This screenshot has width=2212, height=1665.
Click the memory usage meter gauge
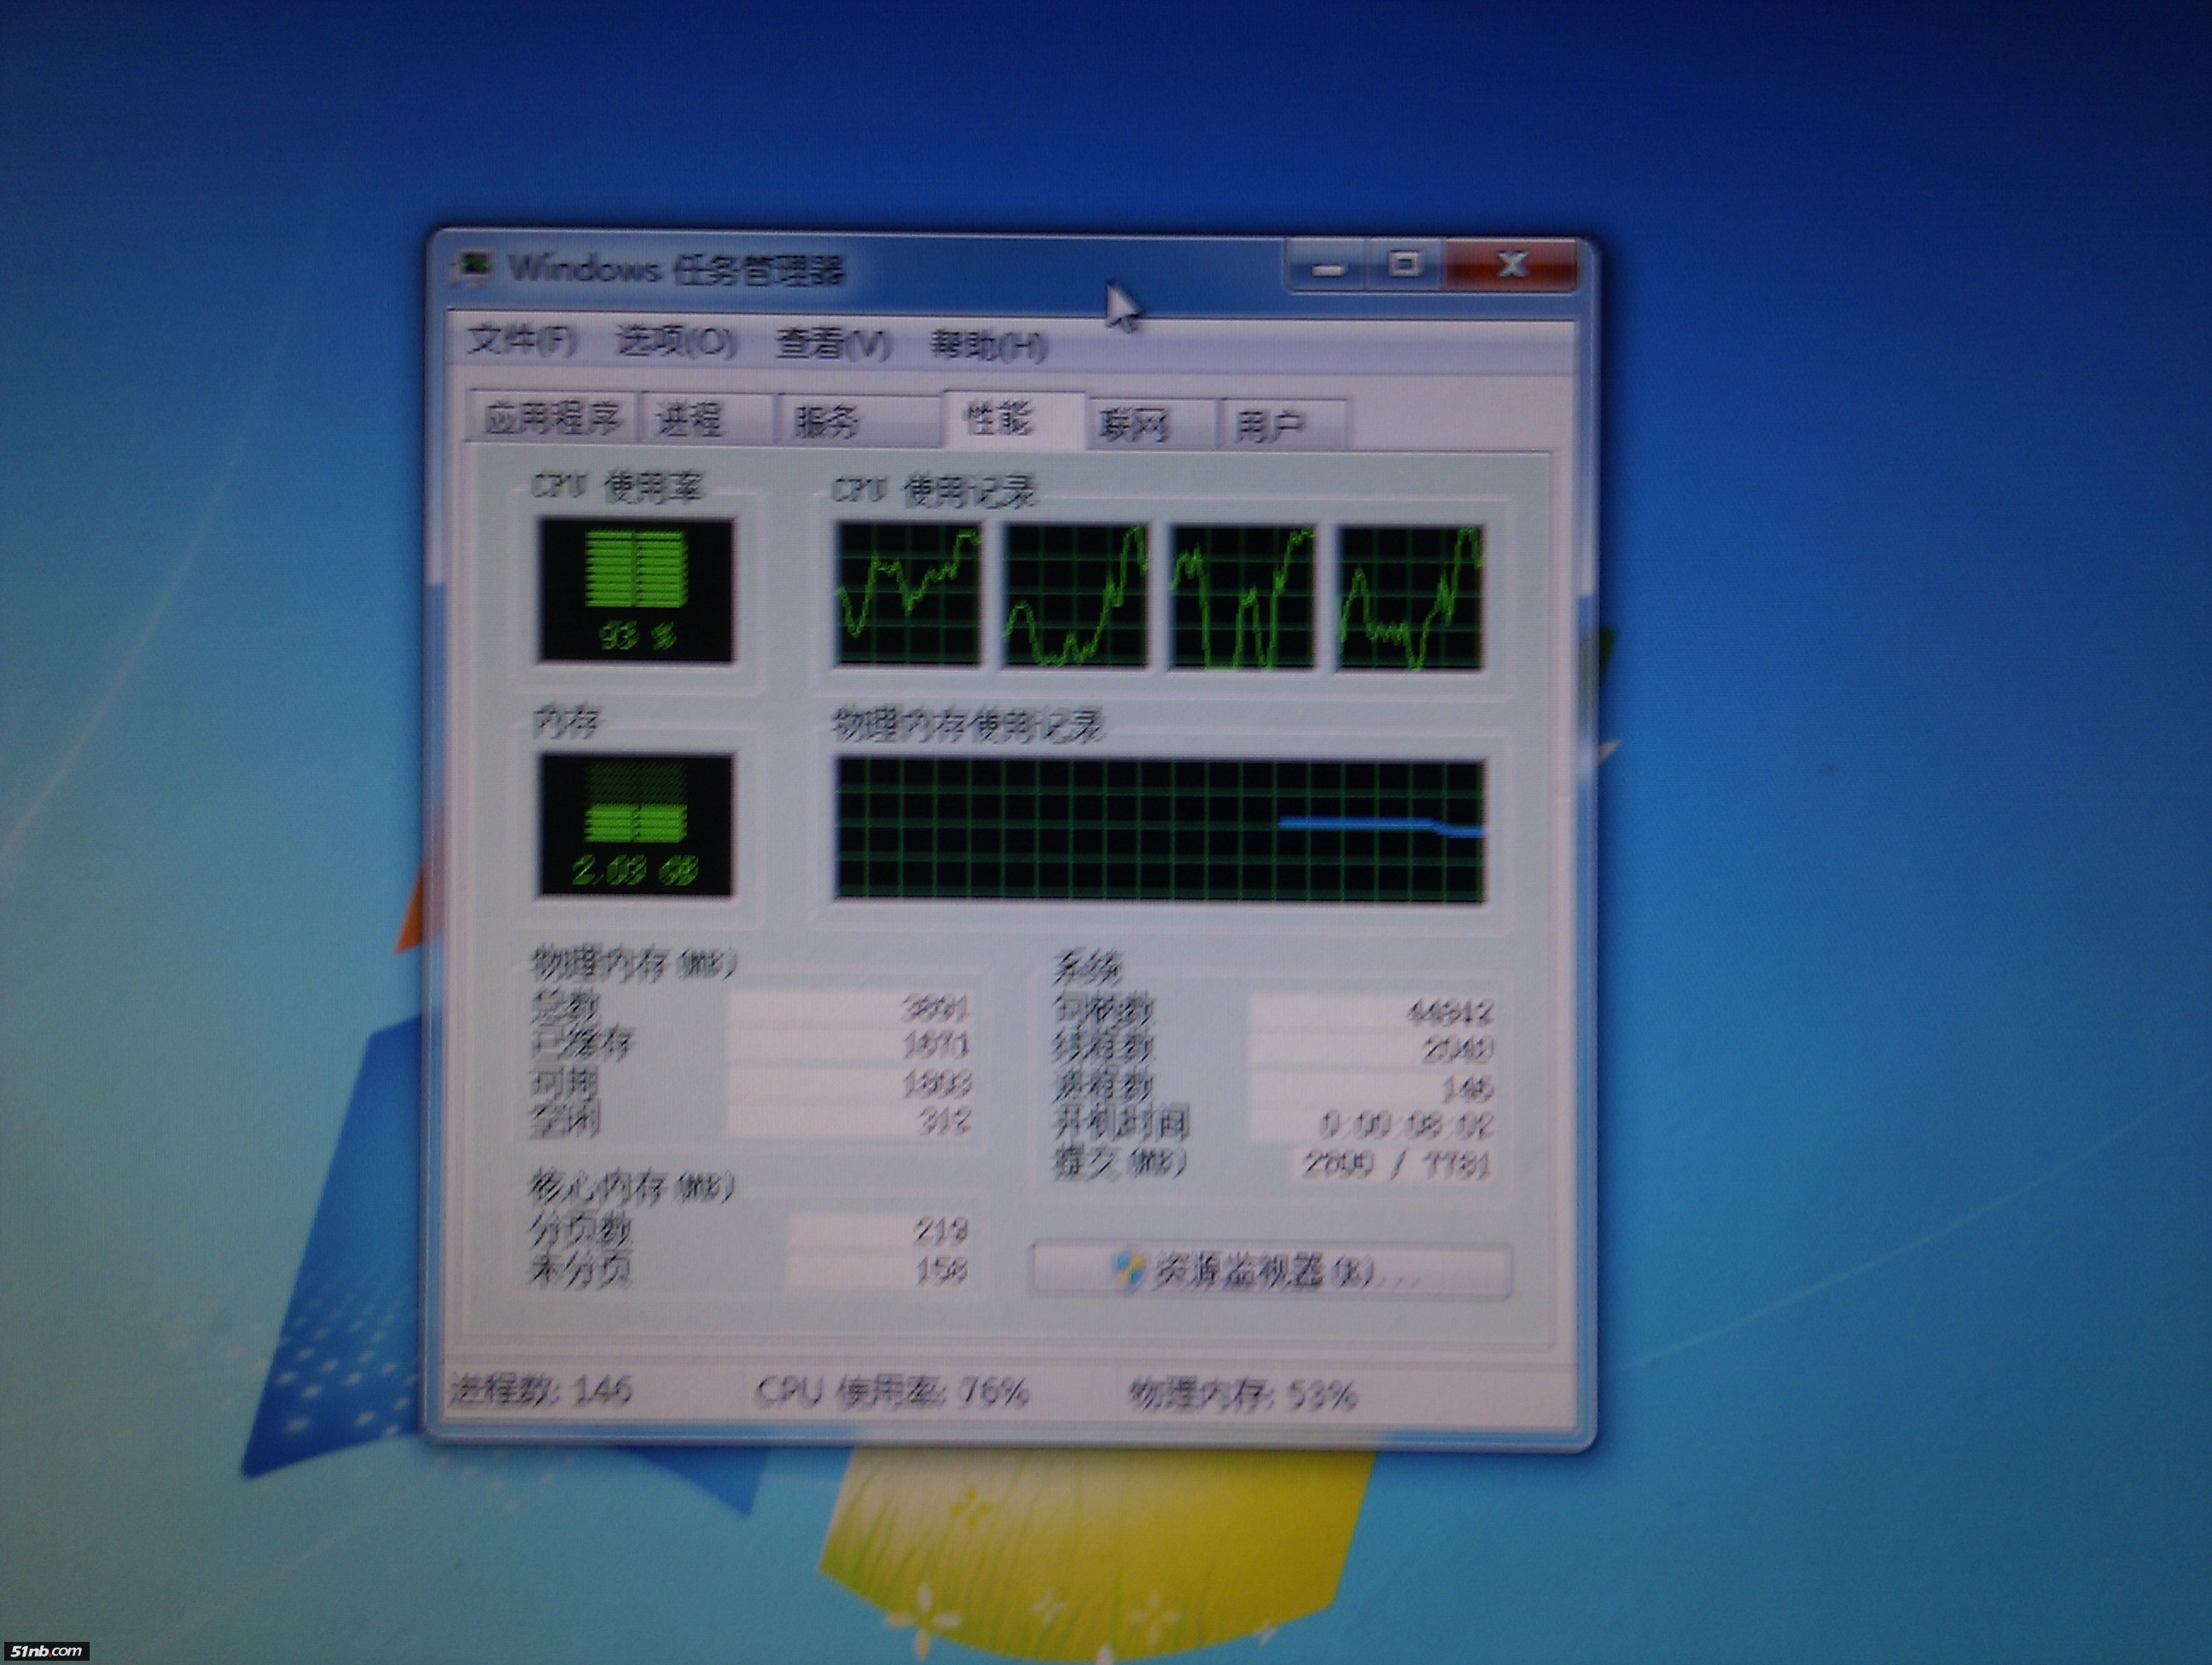[x=635, y=826]
